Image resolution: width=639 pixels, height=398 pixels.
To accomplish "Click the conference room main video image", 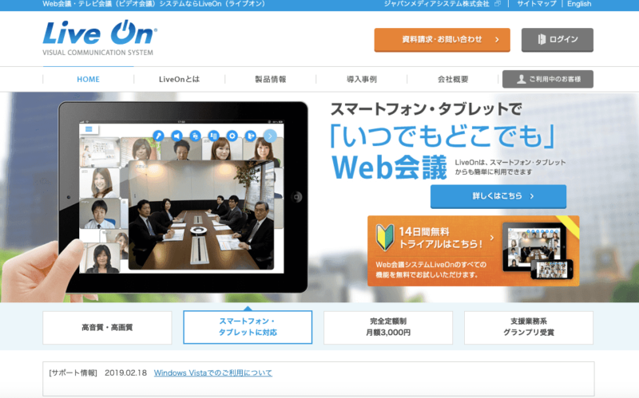I will click(201, 215).
